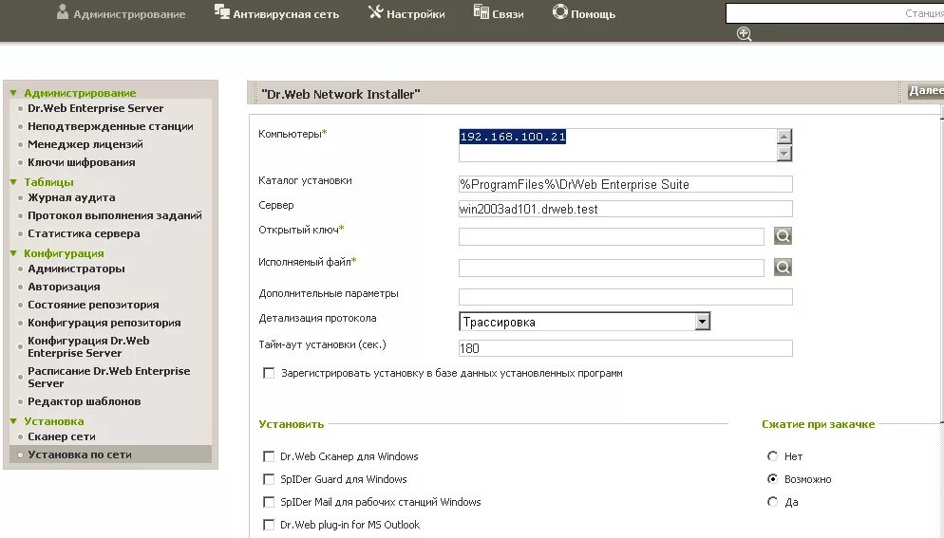Collapse Конфигурация section in sidebar

click(13, 253)
